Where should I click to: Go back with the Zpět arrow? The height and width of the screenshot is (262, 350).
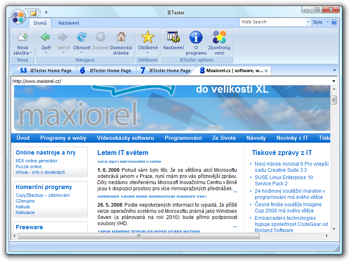pos(46,37)
